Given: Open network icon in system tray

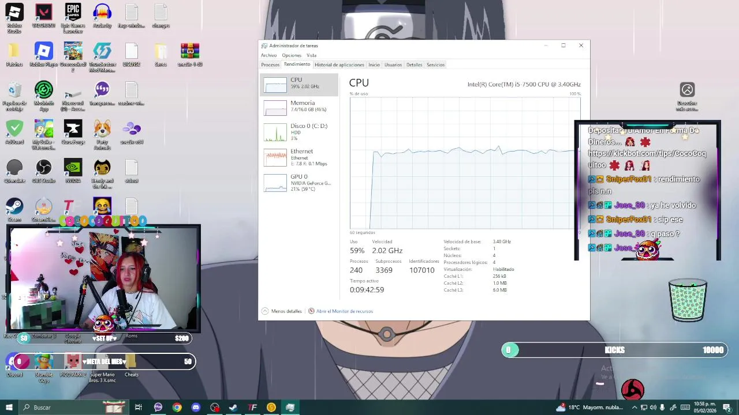Looking at the screenshot, I should 644,408.
